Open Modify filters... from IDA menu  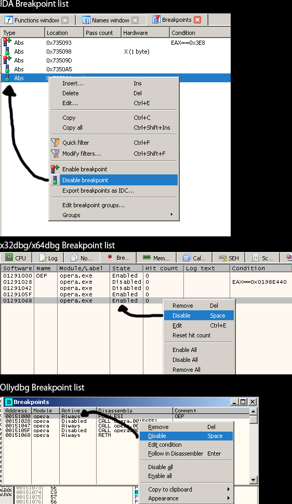pos(114,153)
